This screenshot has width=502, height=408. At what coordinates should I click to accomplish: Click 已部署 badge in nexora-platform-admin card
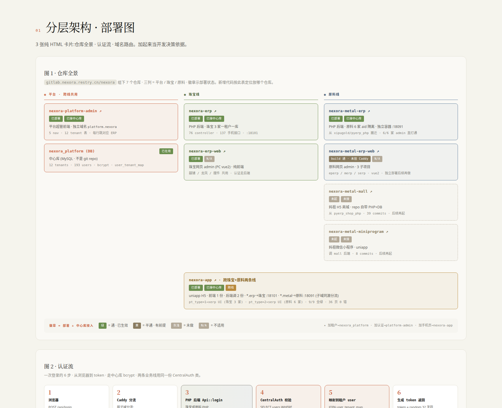[56, 119]
